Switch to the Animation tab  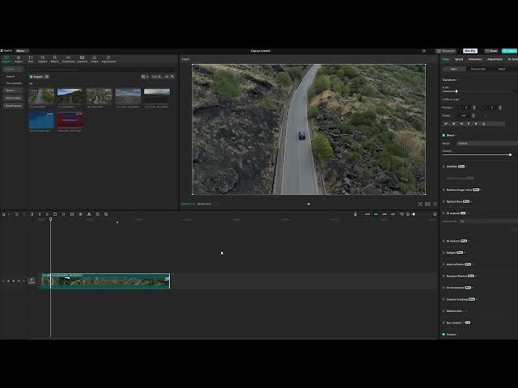(x=475, y=59)
